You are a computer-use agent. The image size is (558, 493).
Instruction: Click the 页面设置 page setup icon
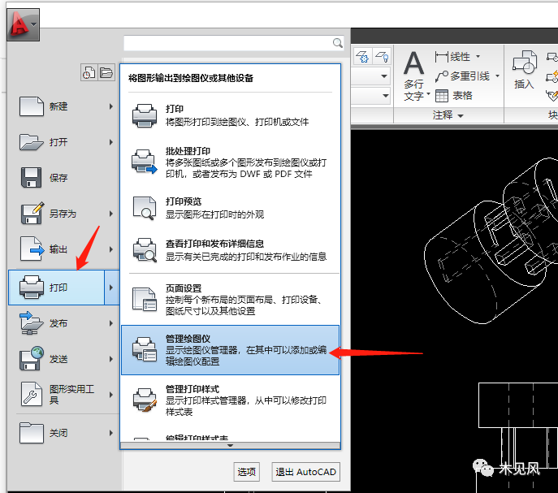point(144,300)
